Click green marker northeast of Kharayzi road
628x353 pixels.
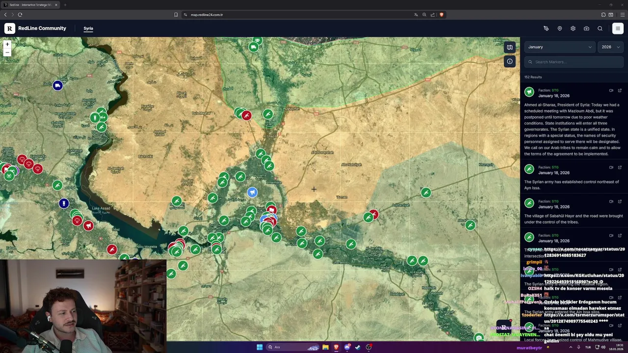[x=426, y=193]
